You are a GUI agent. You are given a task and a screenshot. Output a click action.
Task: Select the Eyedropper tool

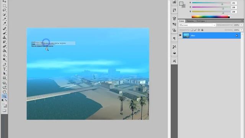(4, 23)
